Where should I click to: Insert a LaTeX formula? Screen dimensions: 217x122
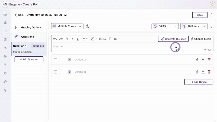click(x=102, y=39)
